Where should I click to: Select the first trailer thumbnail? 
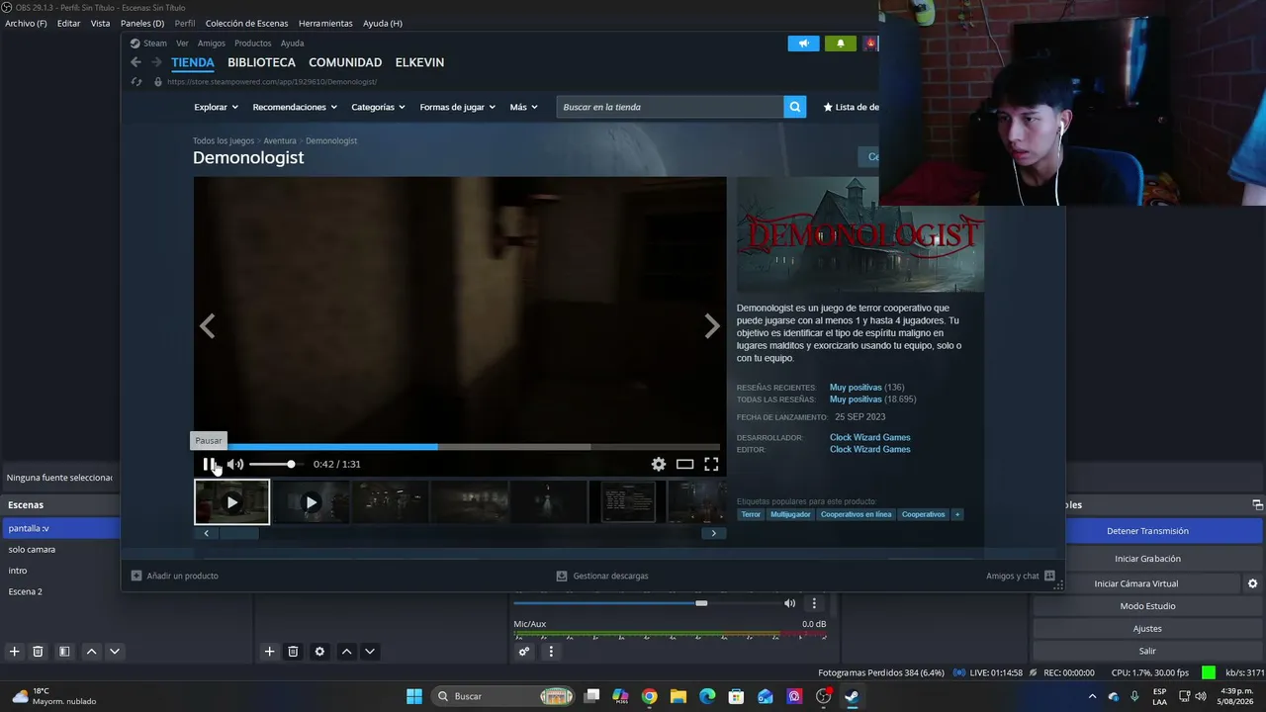click(x=231, y=502)
